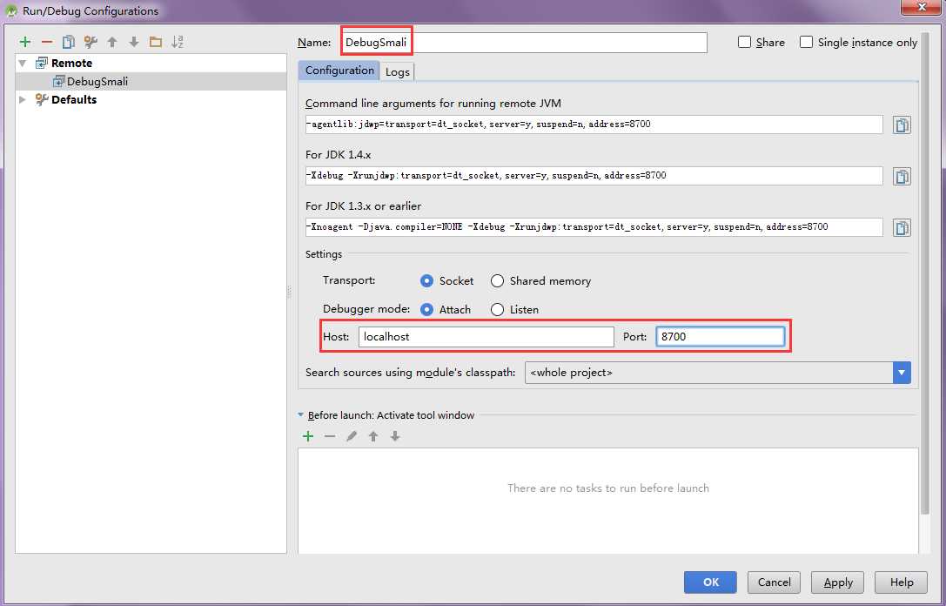Image resolution: width=946 pixels, height=606 pixels.
Task: Confirm with the OK button
Action: point(710,582)
